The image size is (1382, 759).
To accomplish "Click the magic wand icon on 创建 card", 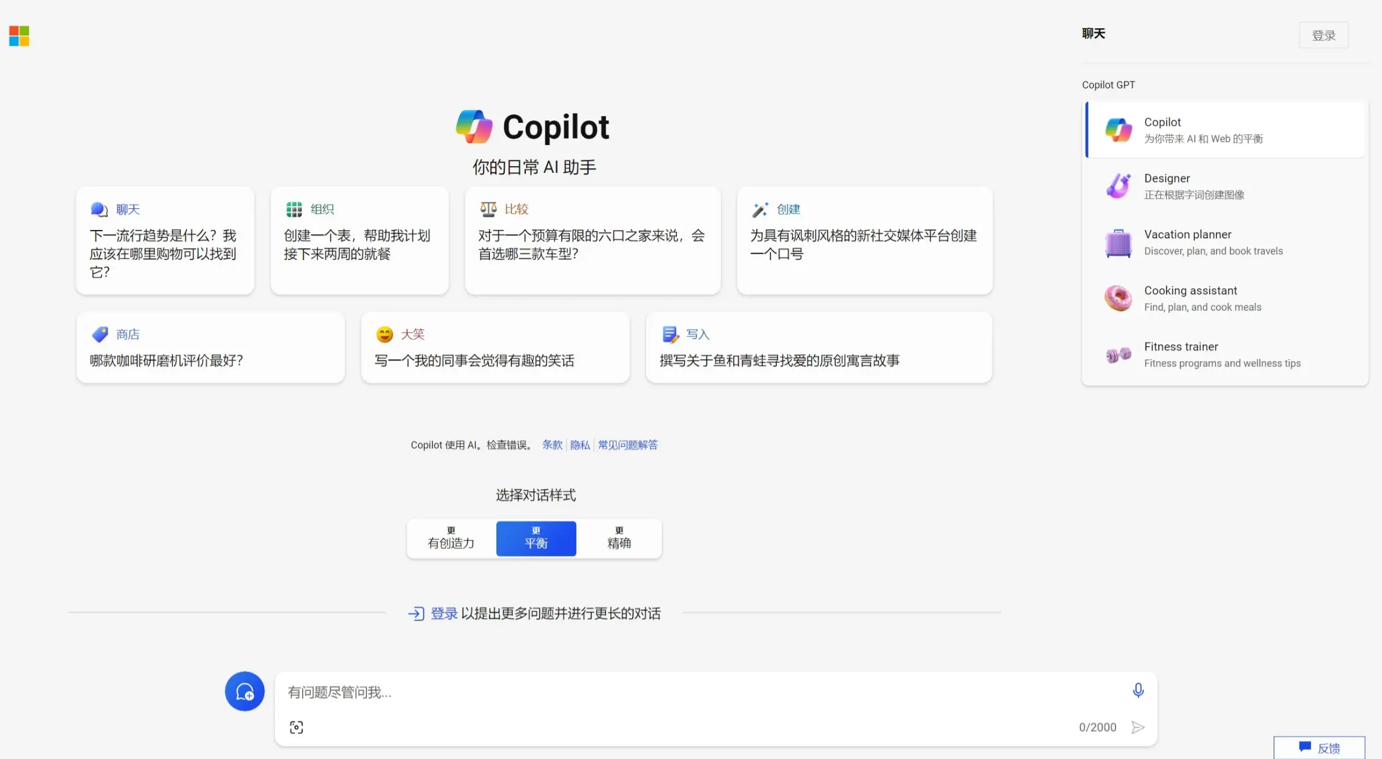I will 760,209.
